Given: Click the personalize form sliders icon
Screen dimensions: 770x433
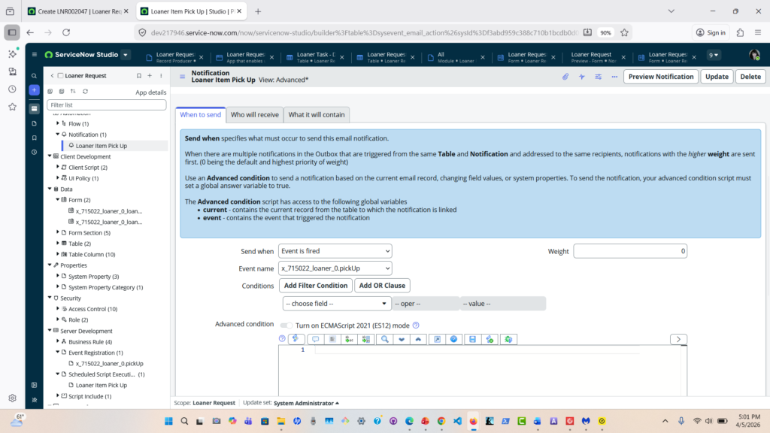Looking at the screenshot, I should coord(598,77).
